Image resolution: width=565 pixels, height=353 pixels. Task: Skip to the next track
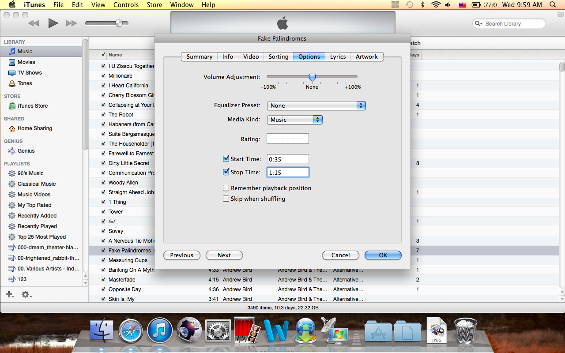point(72,23)
